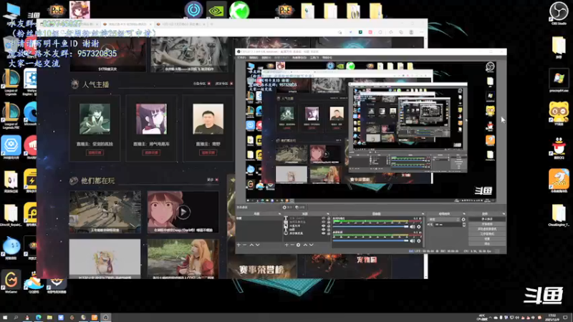
Task: Open the procexp64 desktop shortcut
Action: 559,81
